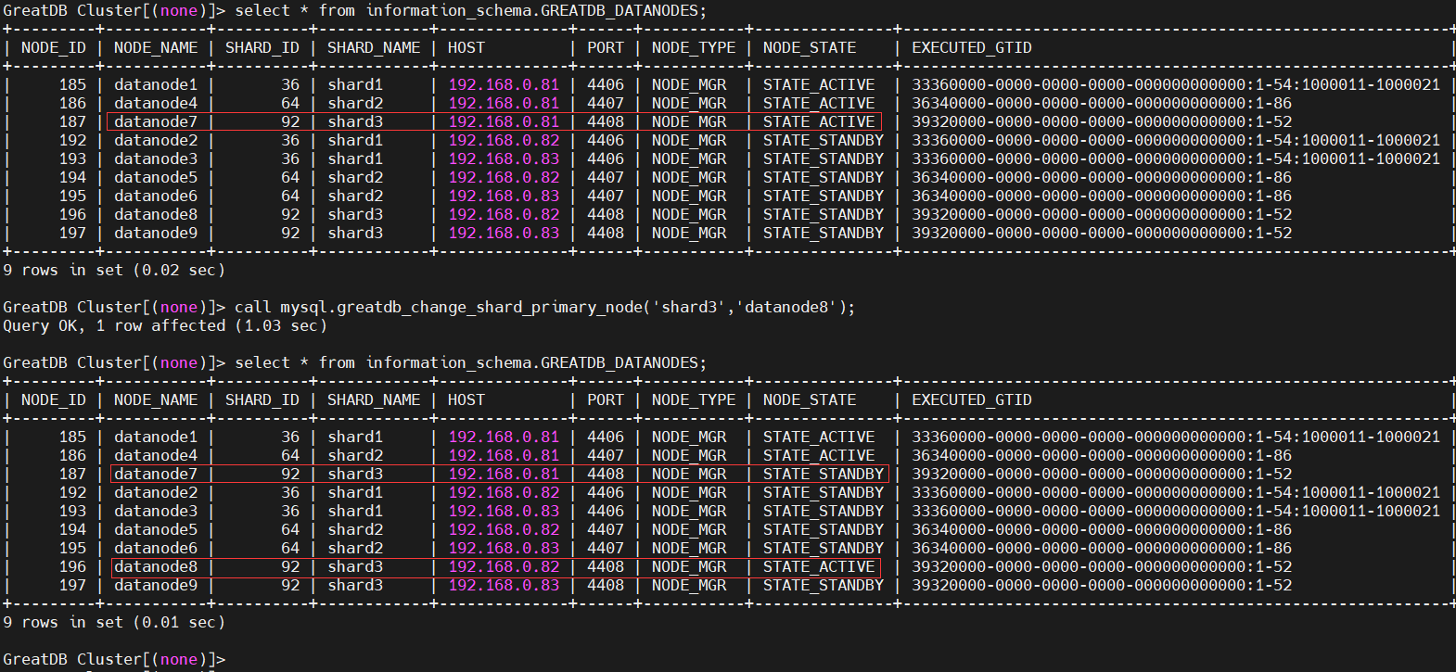Image resolution: width=1456 pixels, height=672 pixels.
Task: Click '9 rows in set (0.01 sec)' line
Action: pos(114,622)
